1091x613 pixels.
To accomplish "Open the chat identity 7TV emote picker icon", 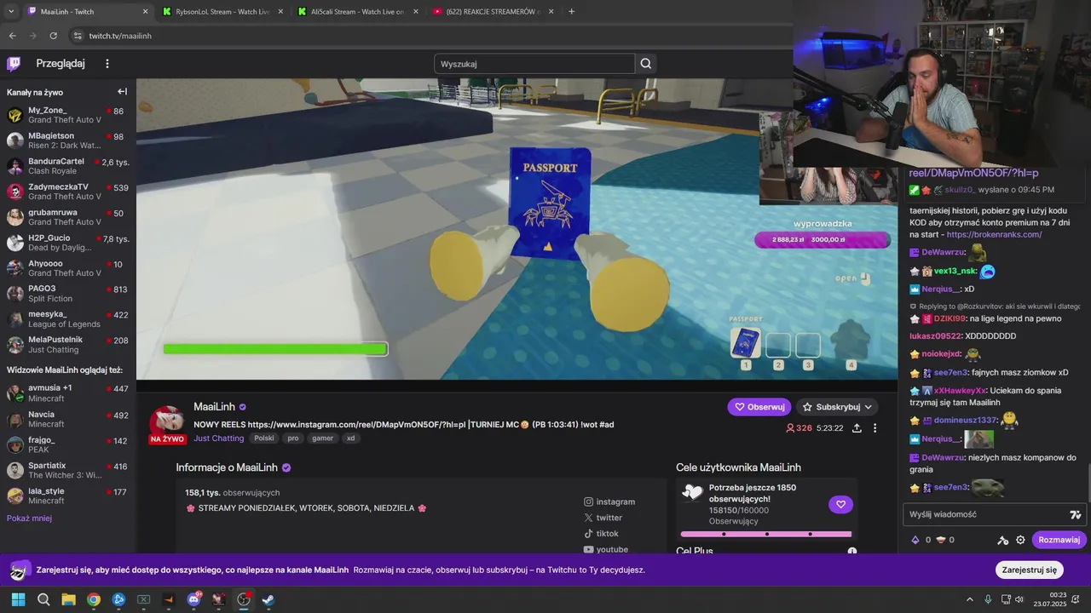I will tap(1076, 514).
